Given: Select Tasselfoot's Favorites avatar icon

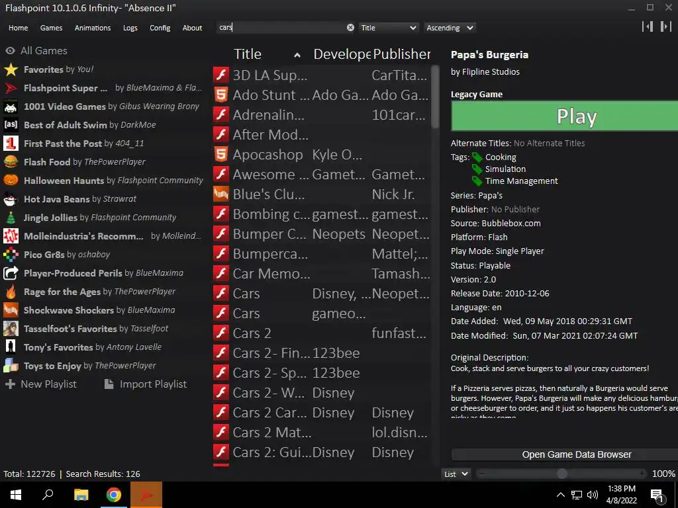Looking at the screenshot, I should (x=11, y=329).
